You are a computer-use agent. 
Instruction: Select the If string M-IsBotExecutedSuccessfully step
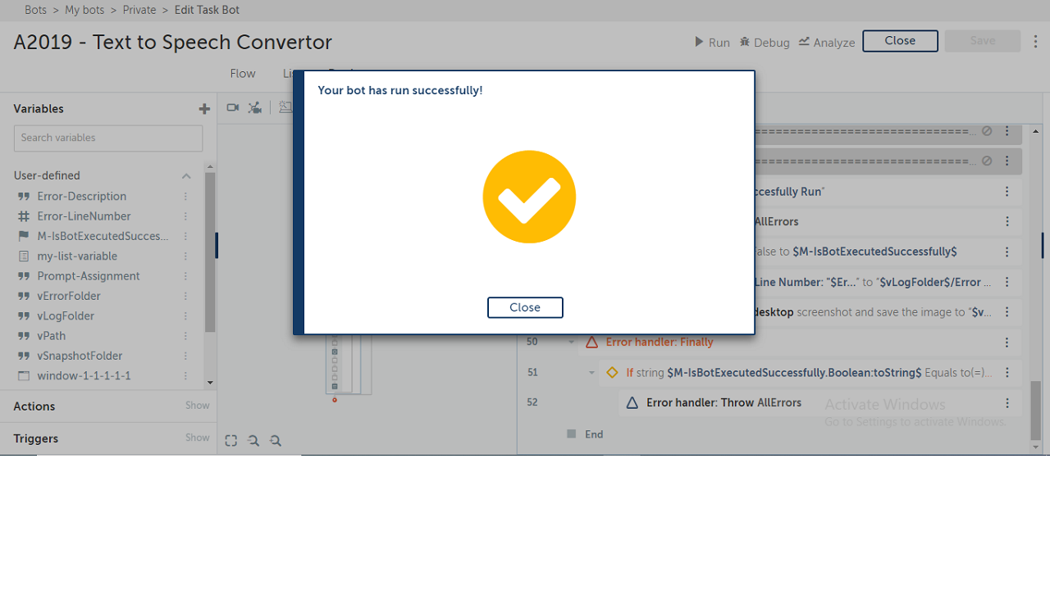[x=809, y=373]
